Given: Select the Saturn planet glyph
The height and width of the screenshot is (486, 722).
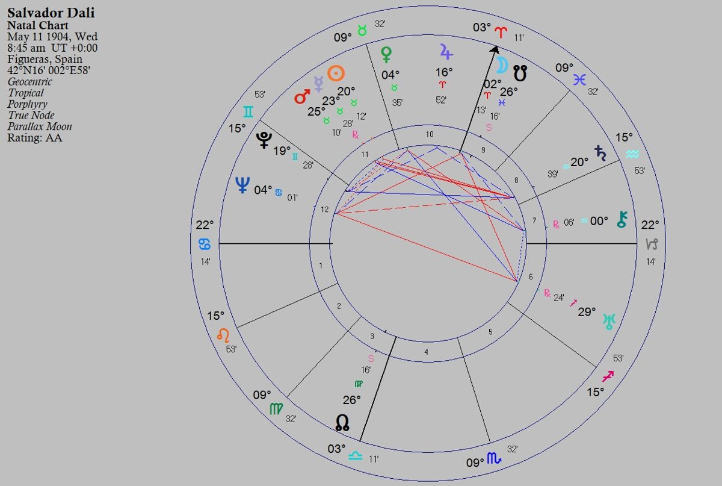Looking at the screenshot, I should [x=600, y=153].
